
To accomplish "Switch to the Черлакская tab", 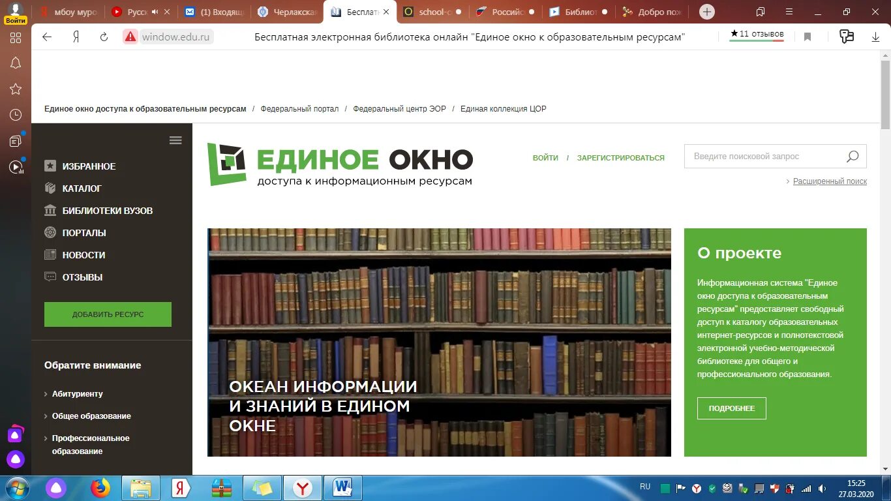I will tap(288, 12).
